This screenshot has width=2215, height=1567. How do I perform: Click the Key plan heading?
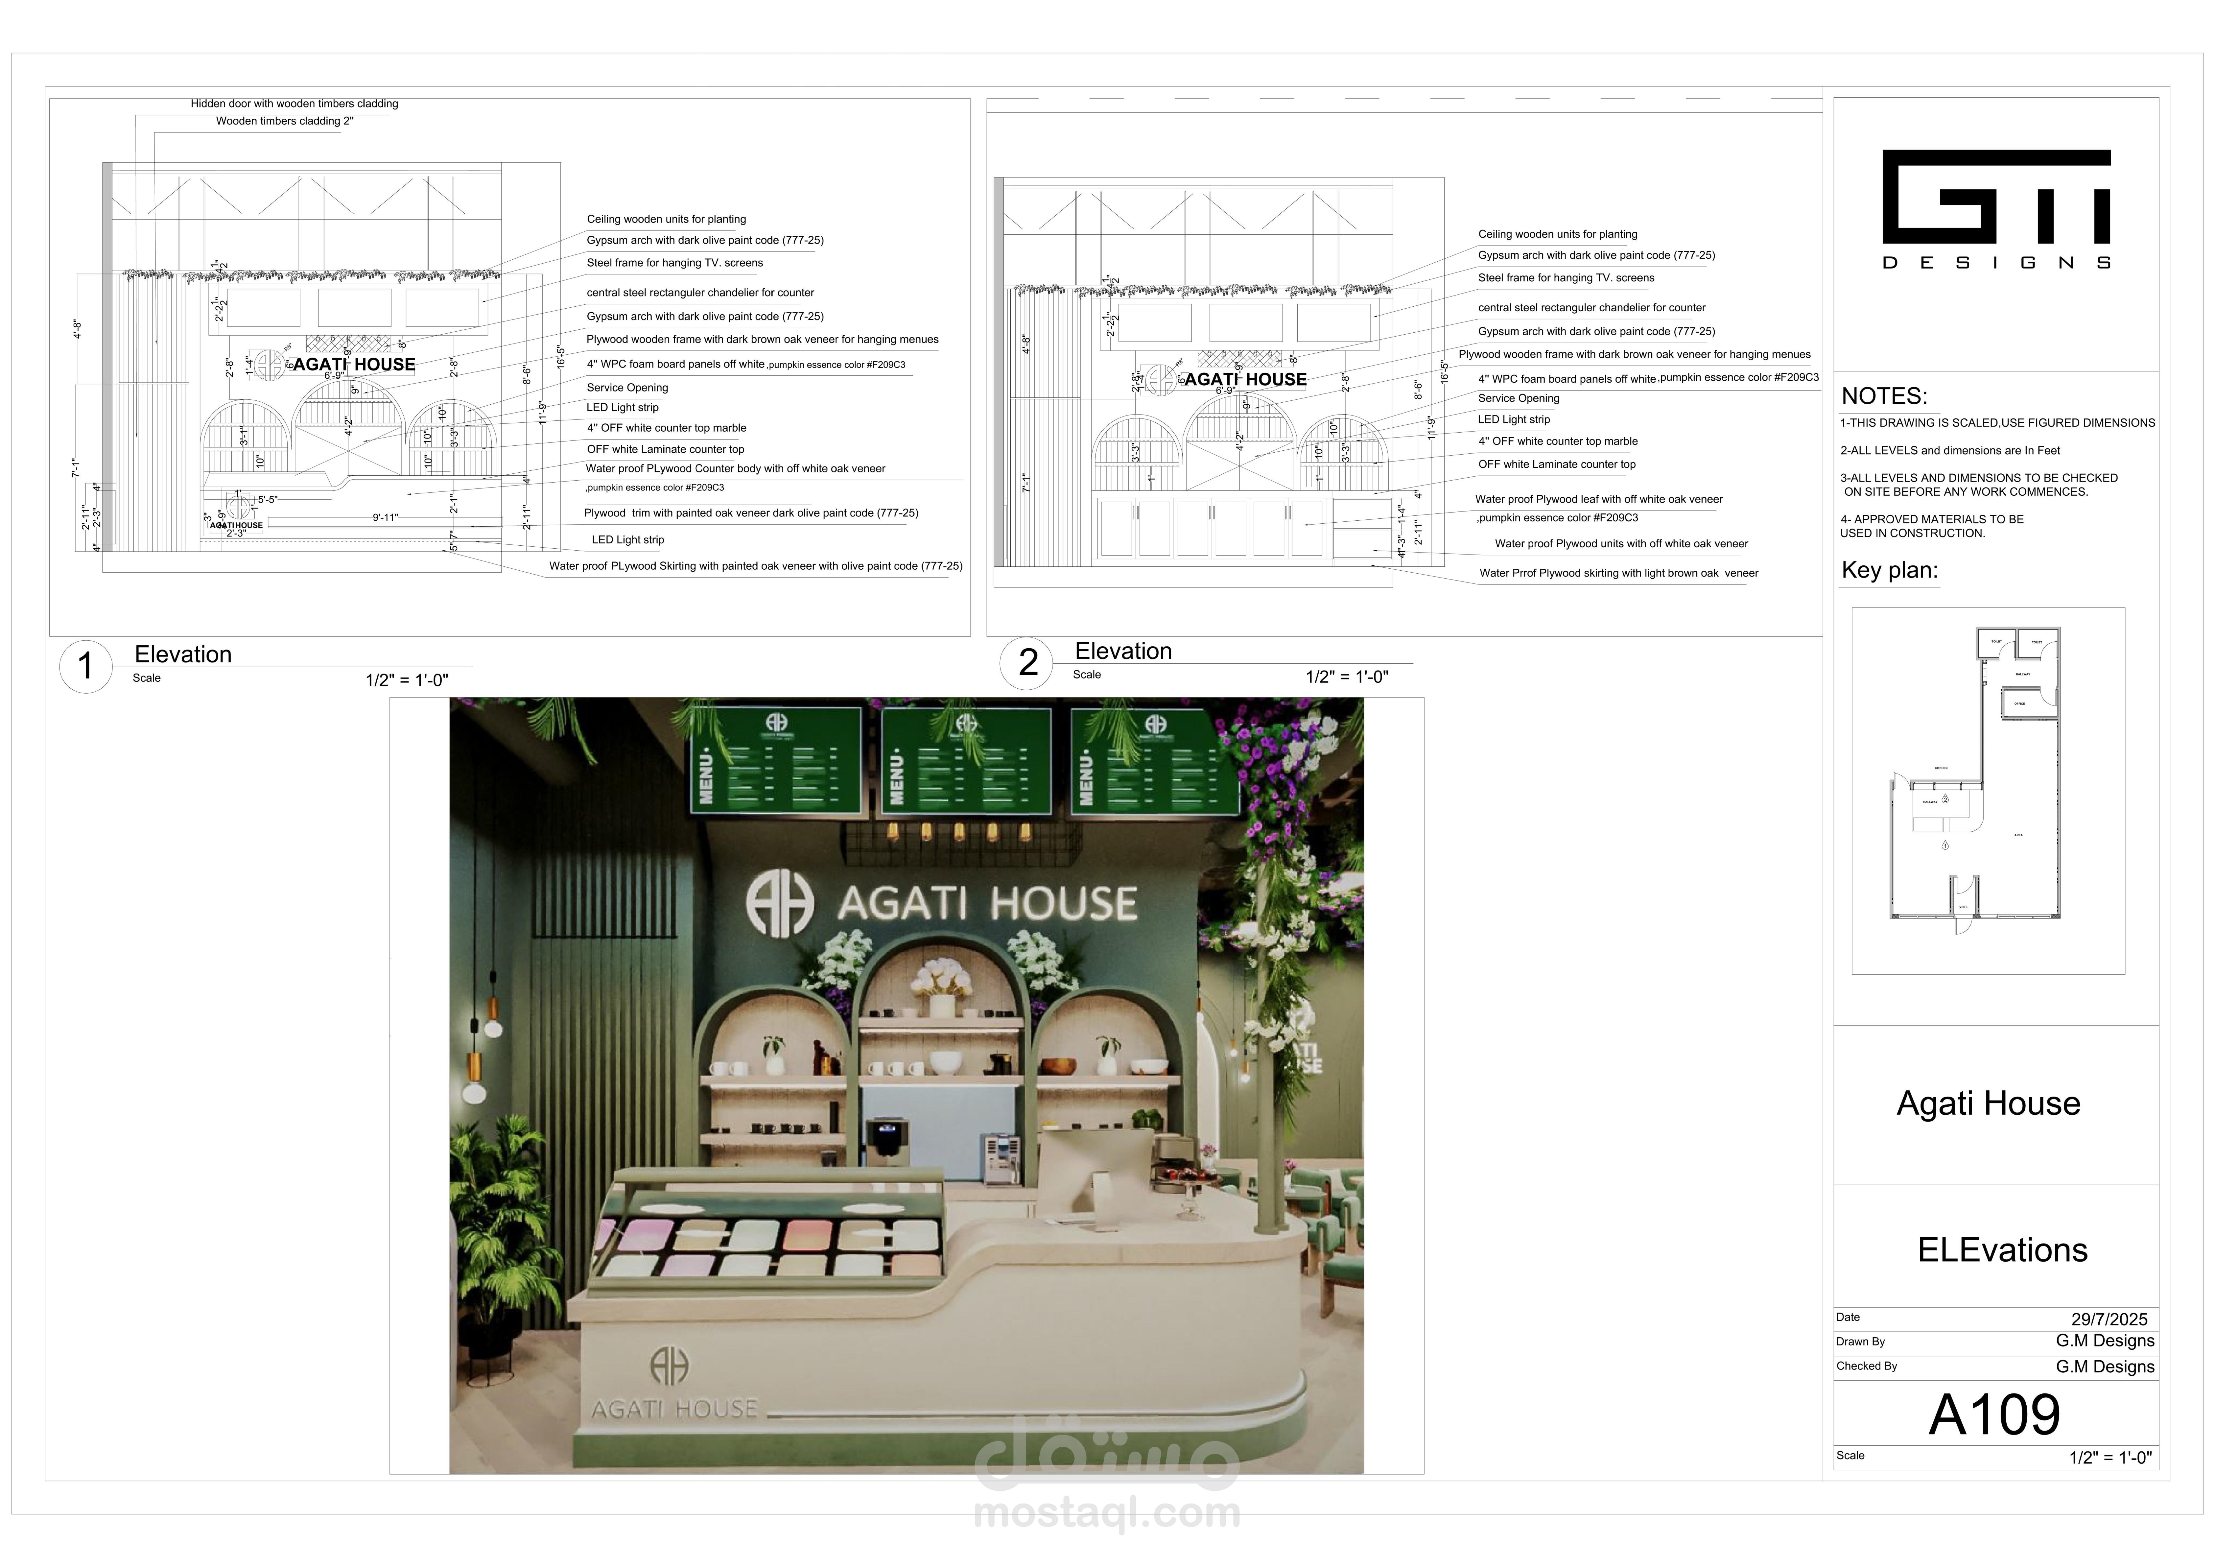pos(1889,570)
